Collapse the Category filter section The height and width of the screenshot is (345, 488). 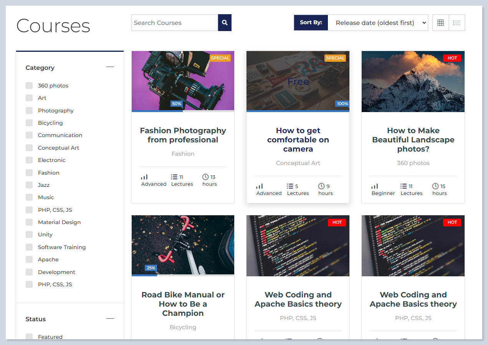(x=110, y=67)
